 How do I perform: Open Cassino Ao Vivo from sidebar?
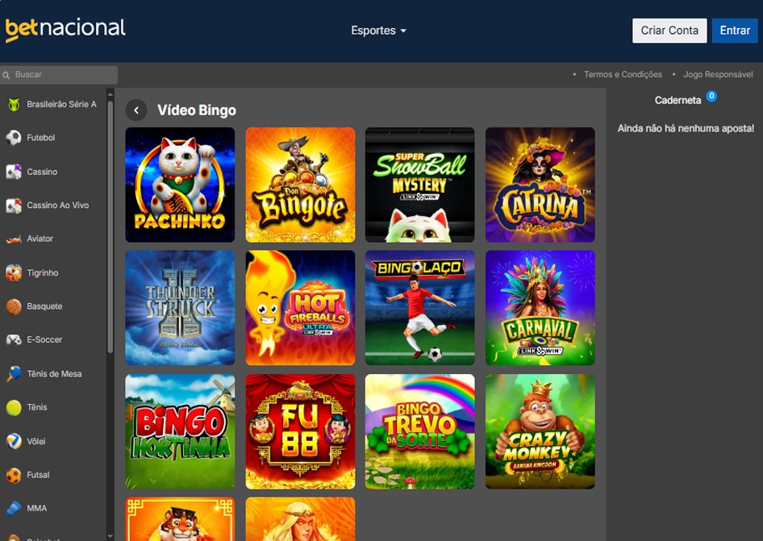[57, 206]
